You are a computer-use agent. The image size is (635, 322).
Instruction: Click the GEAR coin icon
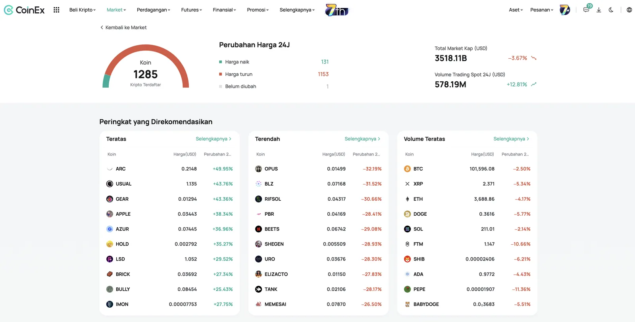pyautogui.click(x=110, y=199)
